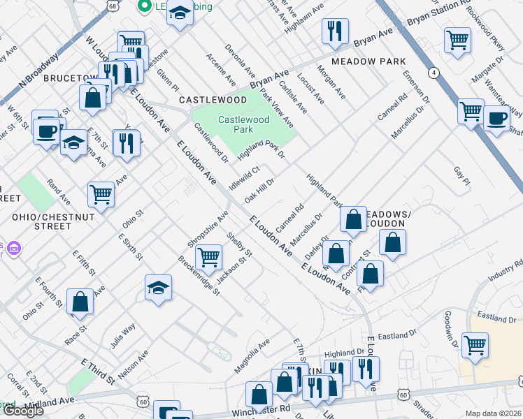
Task: Click the CASTLEWOOD neighborhood label
Action: coord(213,100)
